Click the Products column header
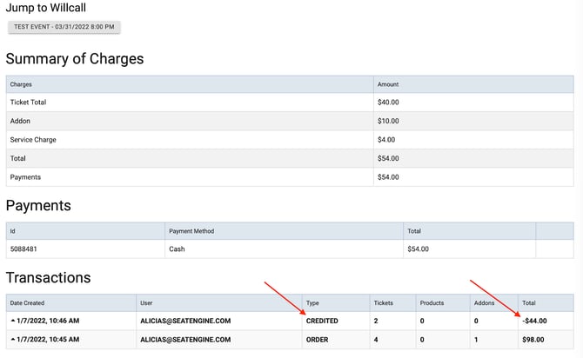This screenshot has width=583, height=358. click(x=432, y=303)
